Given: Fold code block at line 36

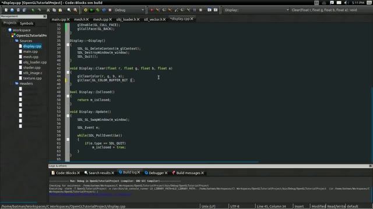Looking at the screenshot, I should [x=68, y=45].
